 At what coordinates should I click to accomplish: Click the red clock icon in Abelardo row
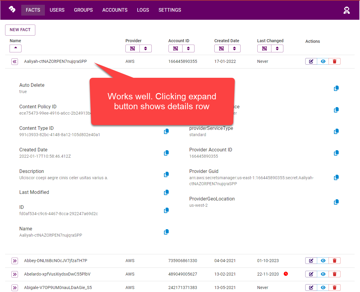click(286, 274)
